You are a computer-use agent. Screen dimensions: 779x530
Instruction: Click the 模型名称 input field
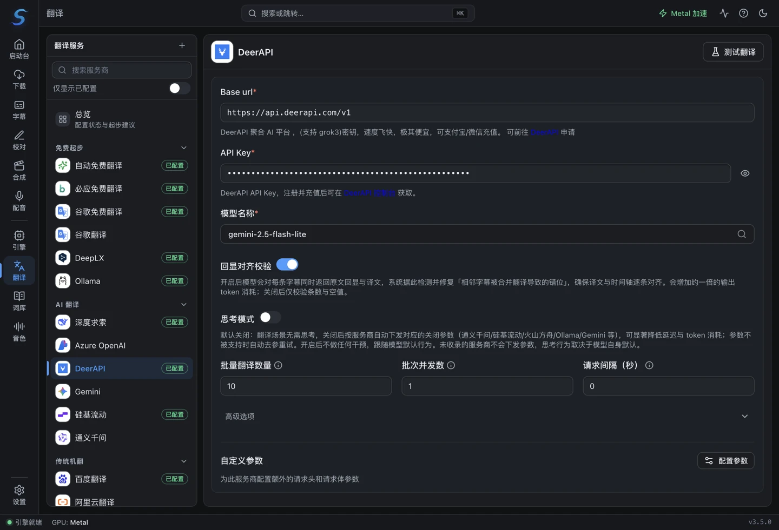(487, 234)
